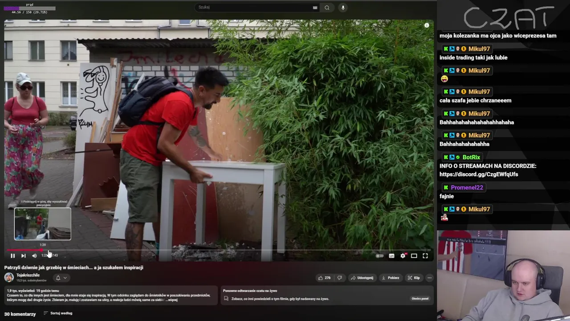Create a clip with the Klip button
The height and width of the screenshot is (321, 570).
tap(414, 278)
